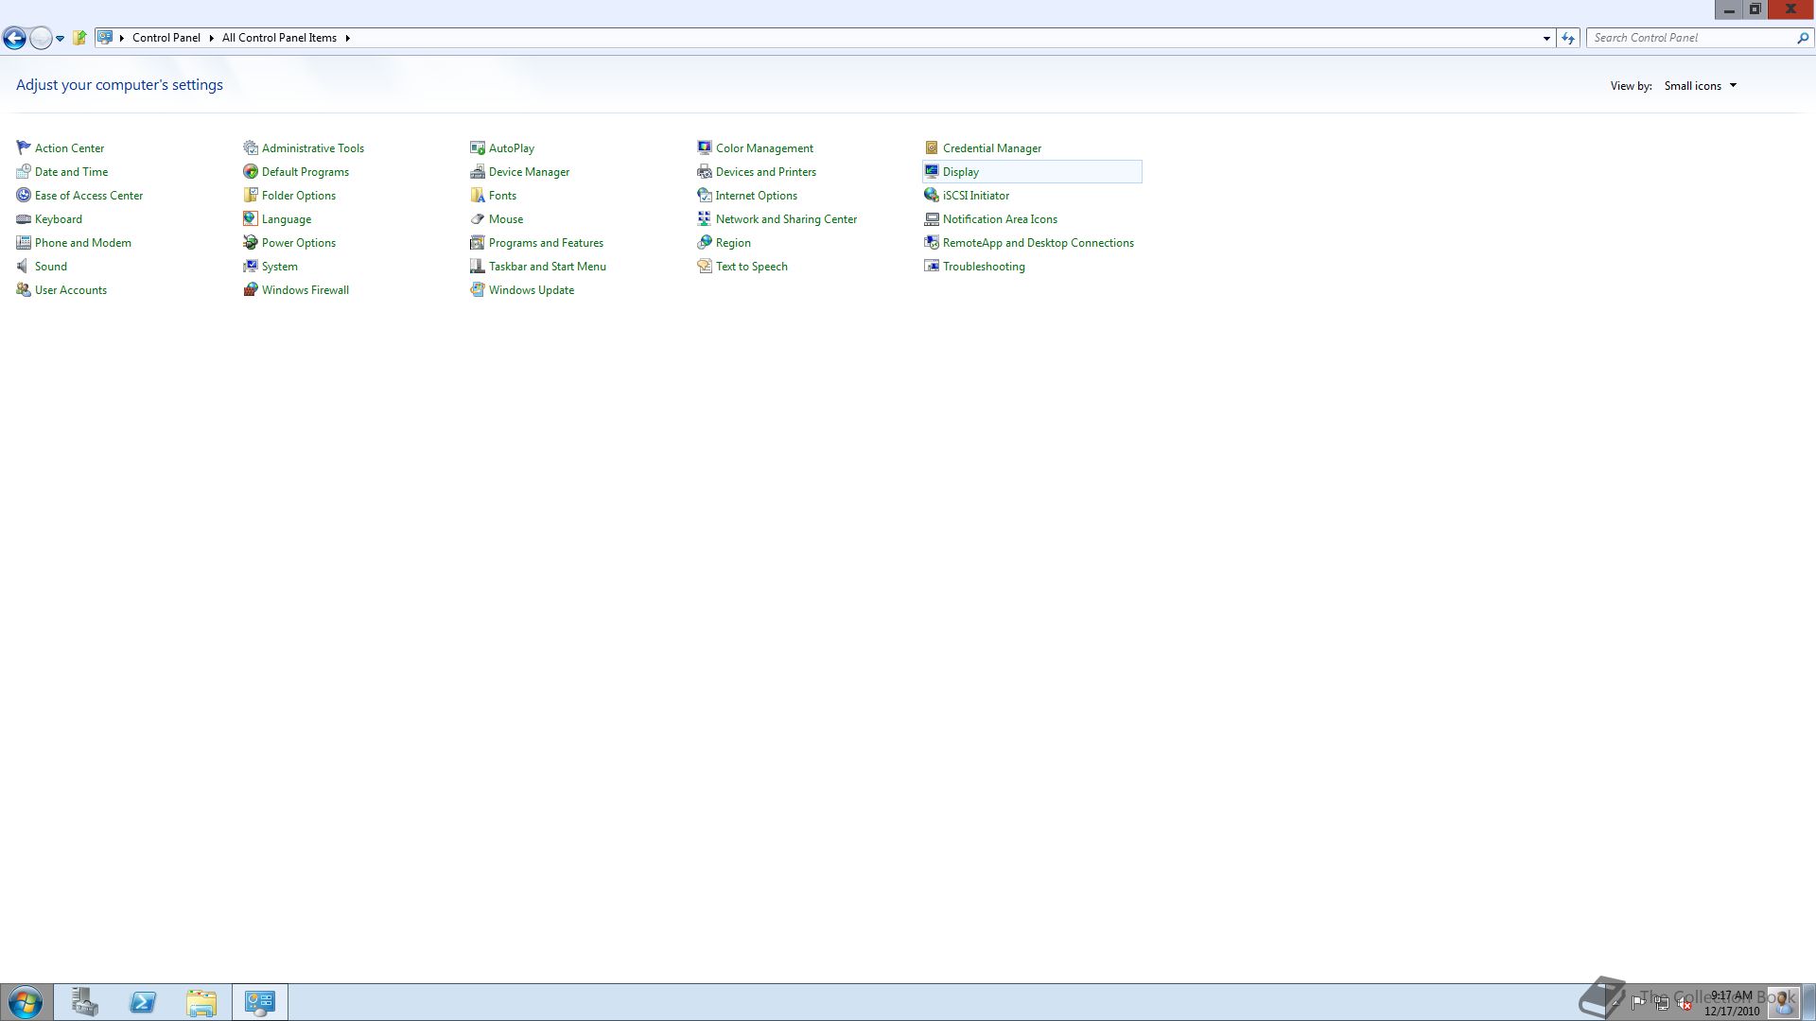Open RemoteApp and Desktop Connections link
The width and height of the screenshot is (1816, 1021).
point(1039,243)
